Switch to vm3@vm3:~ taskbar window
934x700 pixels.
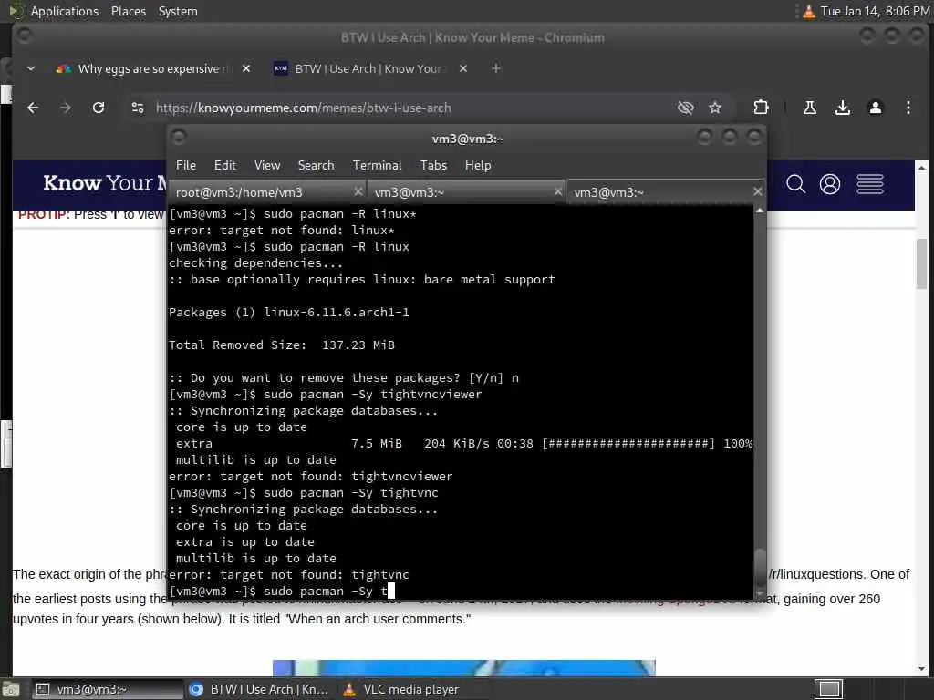point(108,689)
